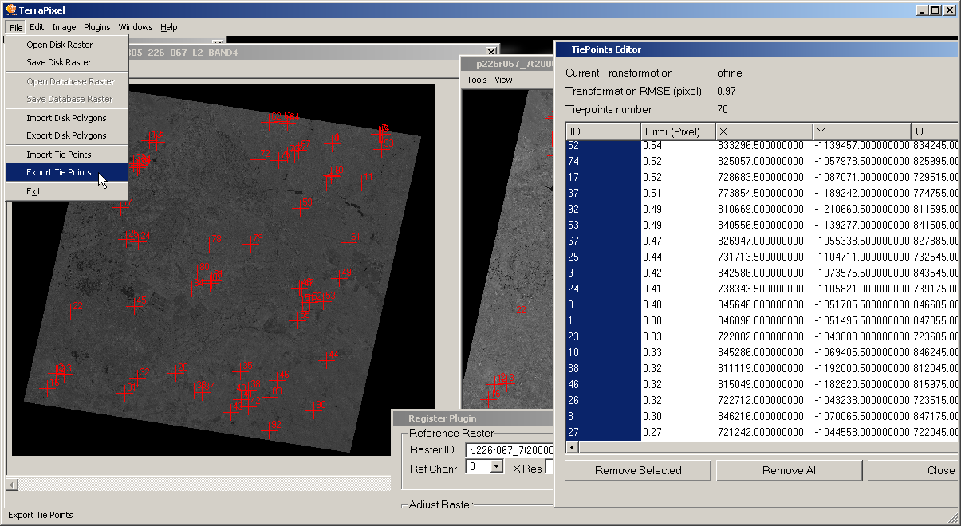The width and height of the screenshot is (961, 526).
Task: Click the Raster ID input field
Action: 510,450
